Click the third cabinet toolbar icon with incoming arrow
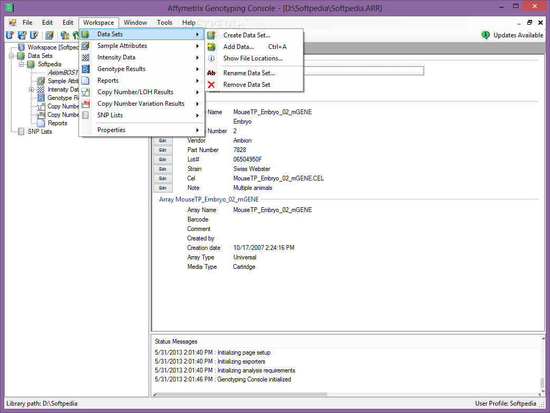This screenshot has height=413, width=550. (x=34, y=35)
